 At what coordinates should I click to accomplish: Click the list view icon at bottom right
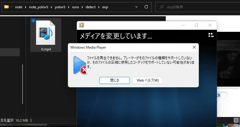pyautogui.click(x=236, y=120)
